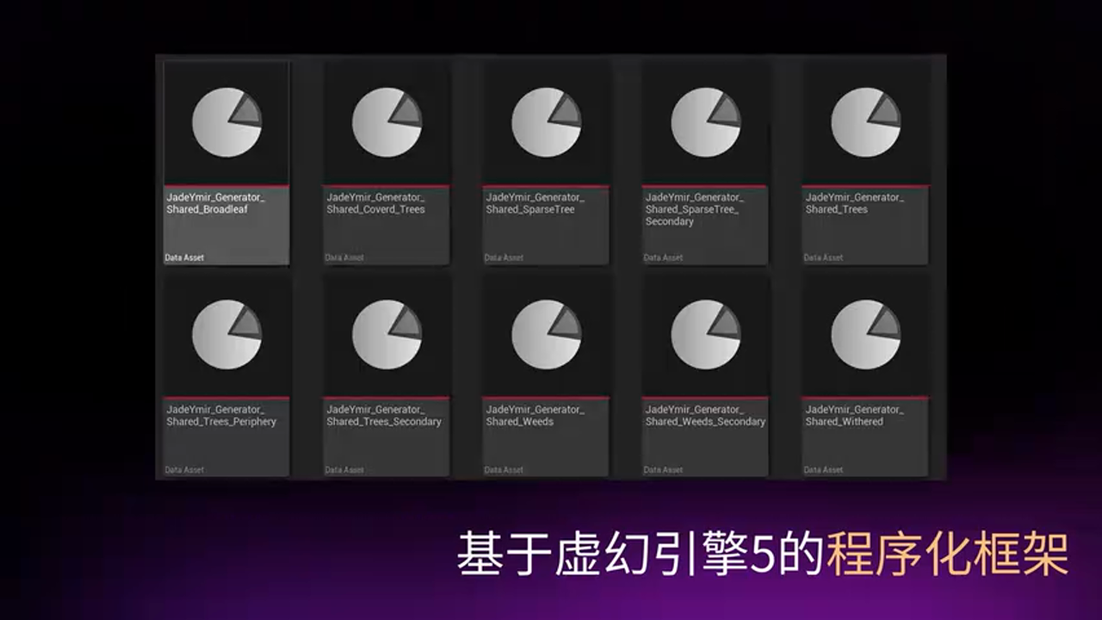The image size is (1102, 620).
Task: Select the pie icon of Shared_Weeds asset
Action: (546, 335)
